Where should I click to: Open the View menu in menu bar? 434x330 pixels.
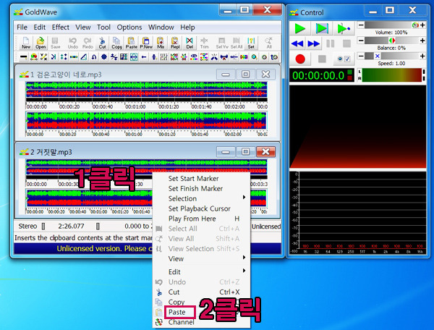coord(83,27)
